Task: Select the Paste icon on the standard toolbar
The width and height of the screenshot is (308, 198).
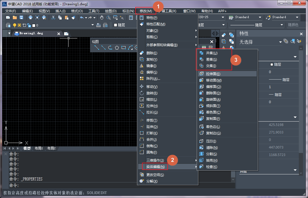Action: 66,18
